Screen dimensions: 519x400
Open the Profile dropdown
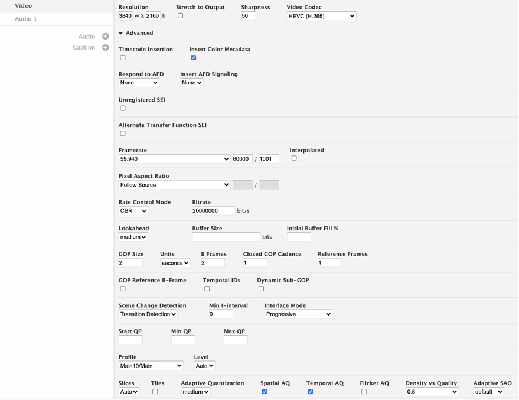151,366
